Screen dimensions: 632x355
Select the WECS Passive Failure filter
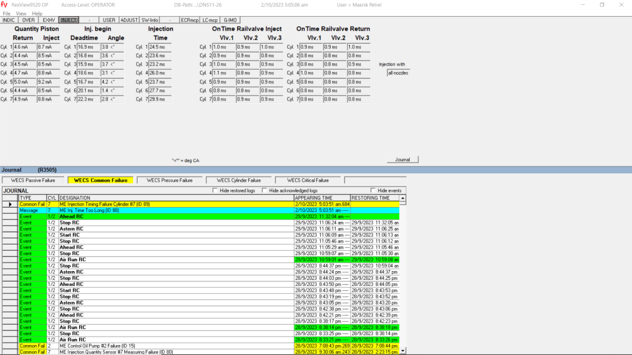[x=33, y=180]
